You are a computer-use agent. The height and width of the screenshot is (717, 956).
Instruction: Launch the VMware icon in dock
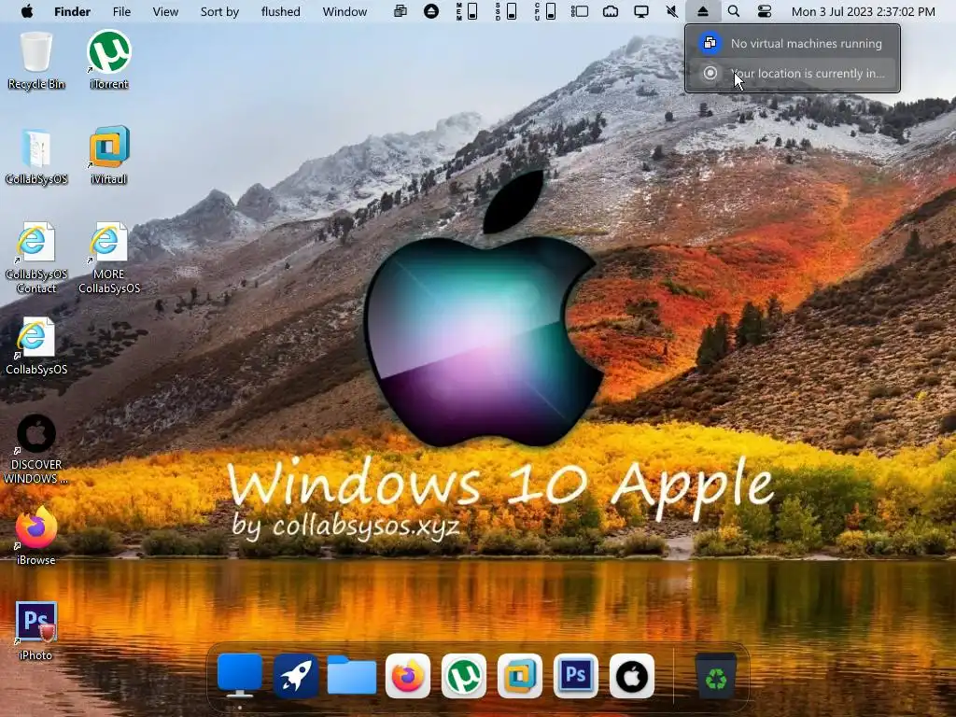tap(520, 676)
